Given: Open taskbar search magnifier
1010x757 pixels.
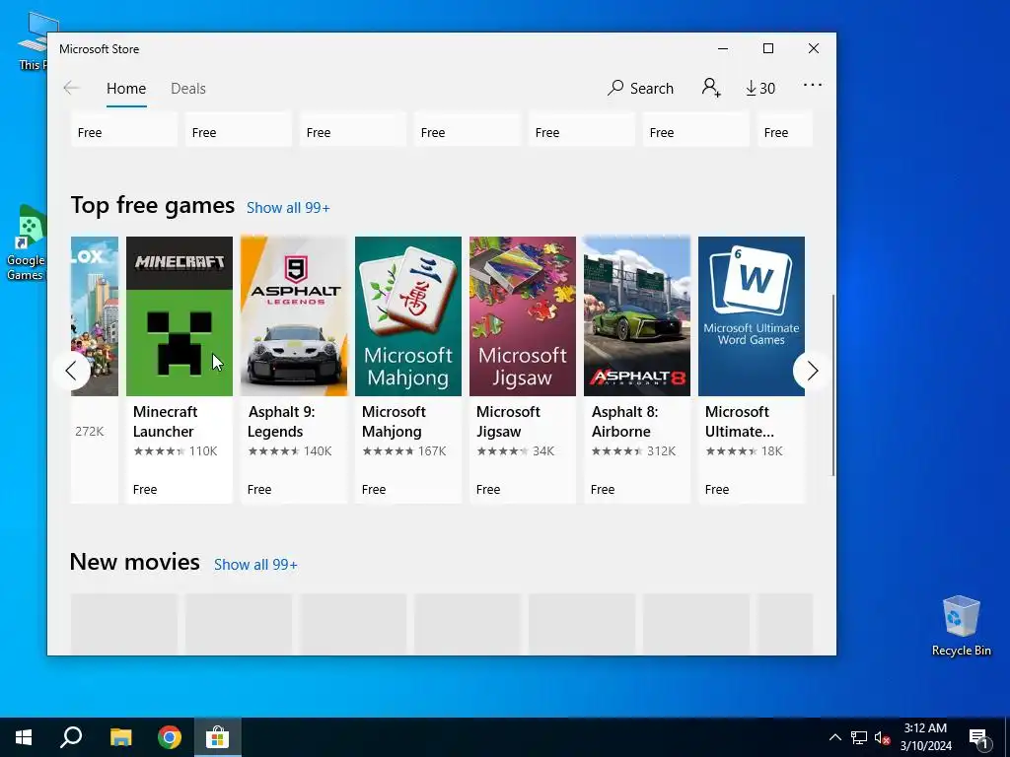Looking at the screenshot, I should coord(71,737).
